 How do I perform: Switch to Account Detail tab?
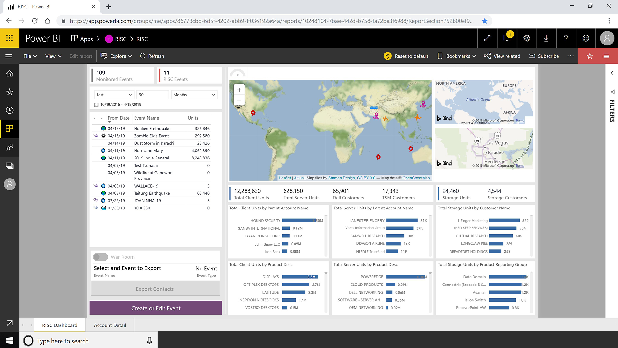[x=110, y=325]
